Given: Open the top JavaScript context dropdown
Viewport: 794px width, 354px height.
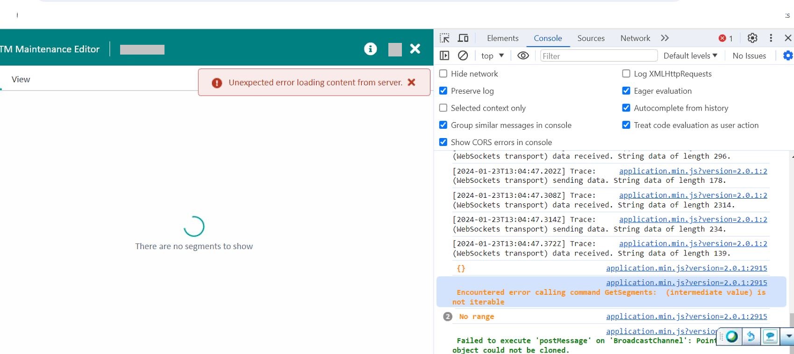Looking at the screenshot, I should pos(492,56).
